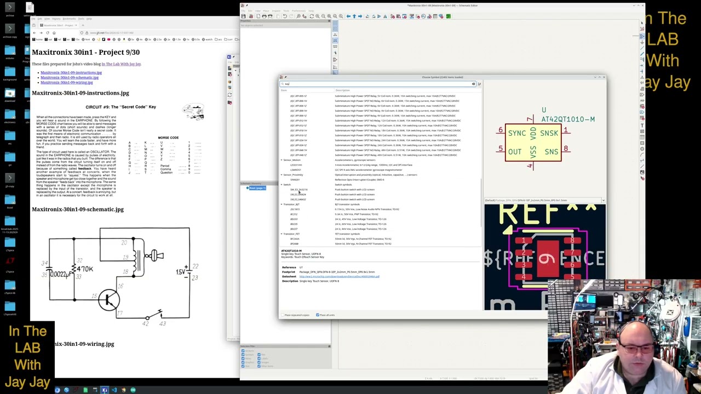Toggle All items in Selection Filter
Image resolution: width=701 pixels, height=394 pixels.
click(243, 351)
